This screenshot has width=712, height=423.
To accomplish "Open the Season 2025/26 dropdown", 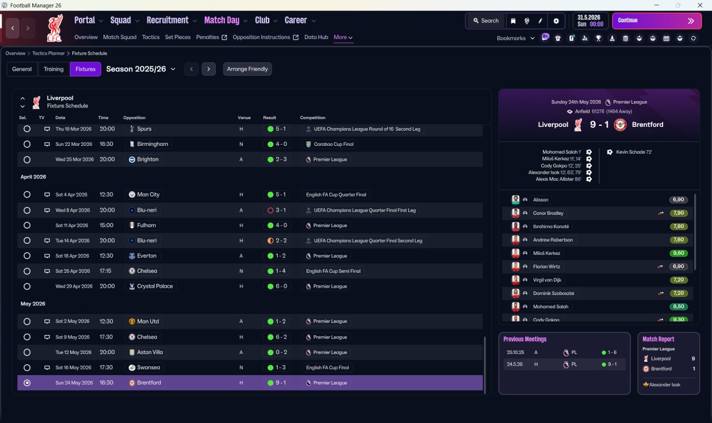I will 141,69.
